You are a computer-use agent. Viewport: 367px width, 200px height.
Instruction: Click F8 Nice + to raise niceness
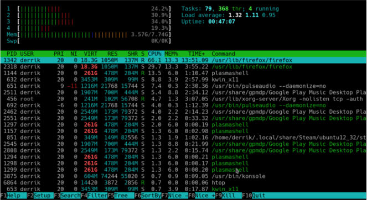point(201,196)
